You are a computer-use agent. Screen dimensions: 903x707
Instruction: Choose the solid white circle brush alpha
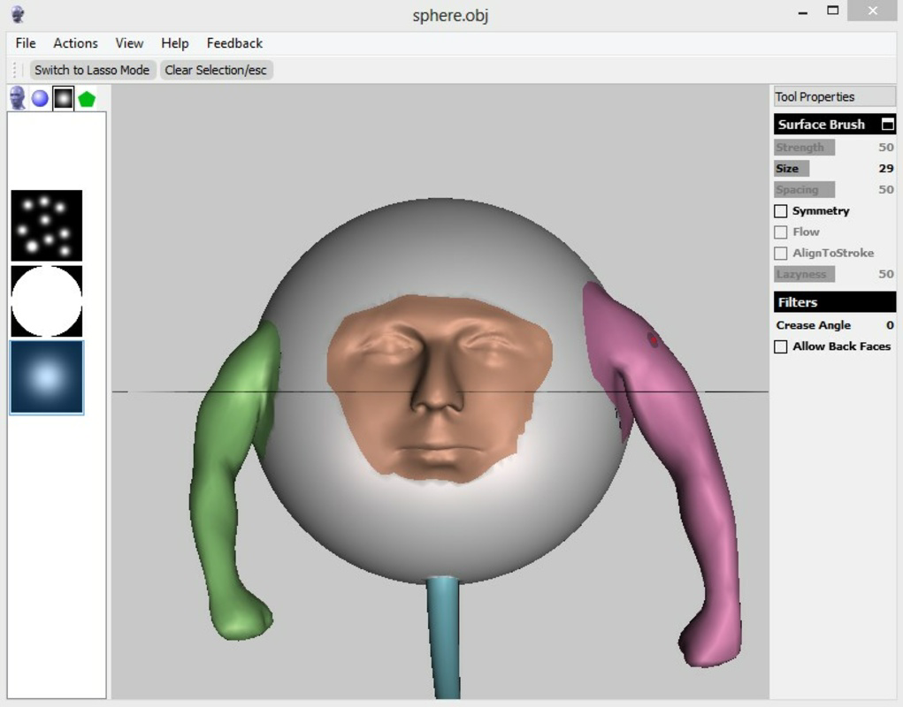click(47, 301)
